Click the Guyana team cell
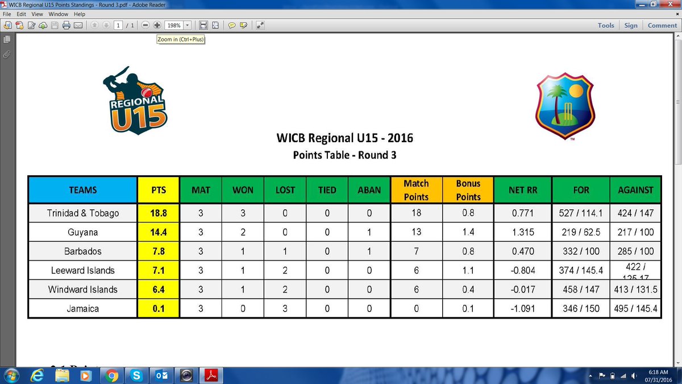Image resolution: width=682 pixels, height=384 pixels. (x=83, y=232)
